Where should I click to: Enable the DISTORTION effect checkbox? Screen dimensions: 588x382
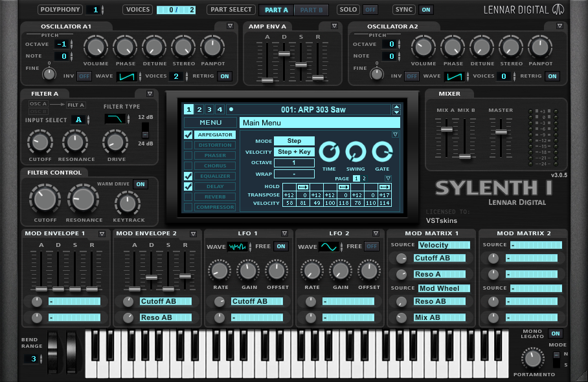(188, 145)
